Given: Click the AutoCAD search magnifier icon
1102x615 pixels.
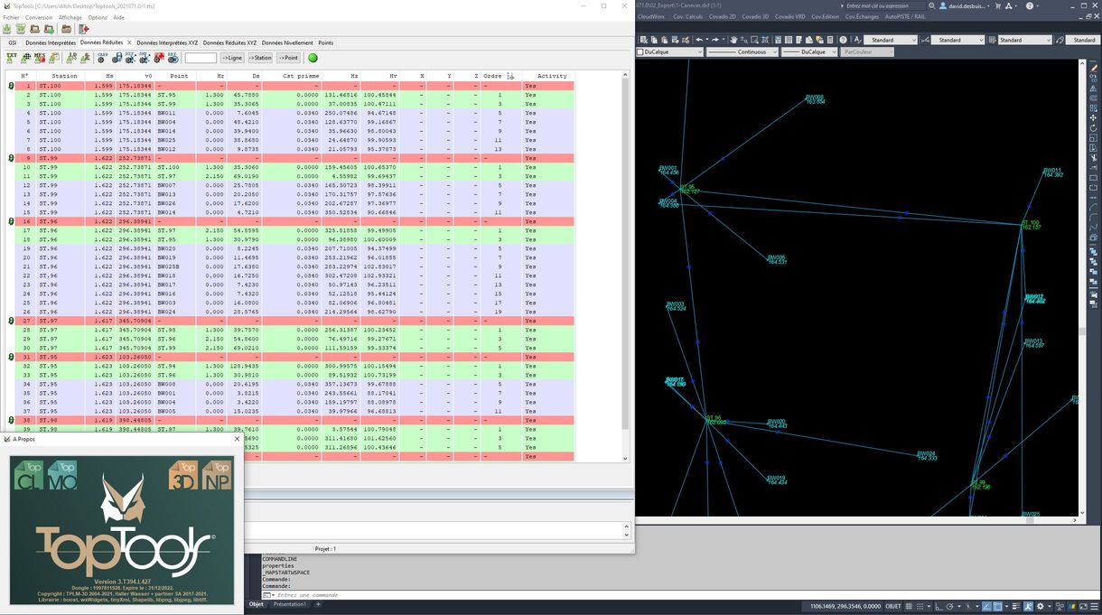Looking at the screenshot, I should coord(933,5).
